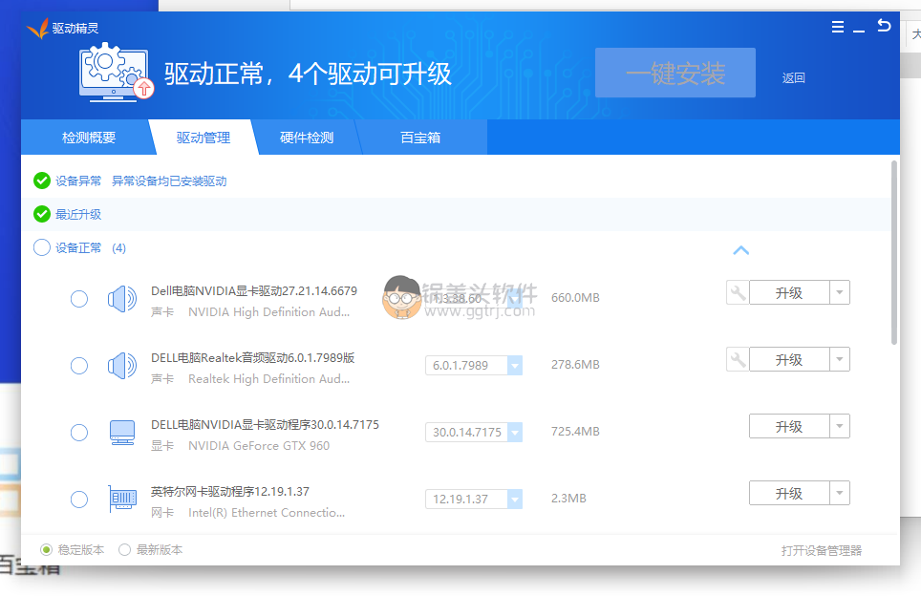Minimize the 驱动精灵 window

(859, 30)
